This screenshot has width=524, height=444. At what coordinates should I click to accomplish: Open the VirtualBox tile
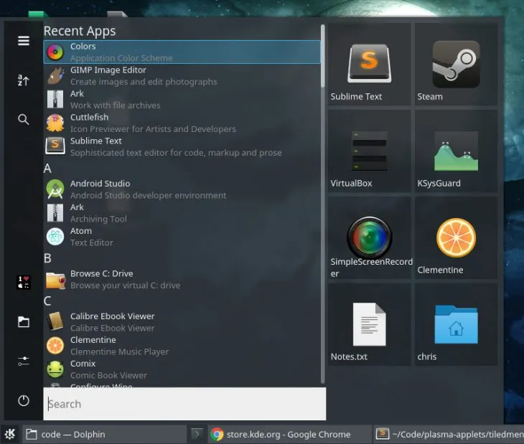[x=369, y=151]
